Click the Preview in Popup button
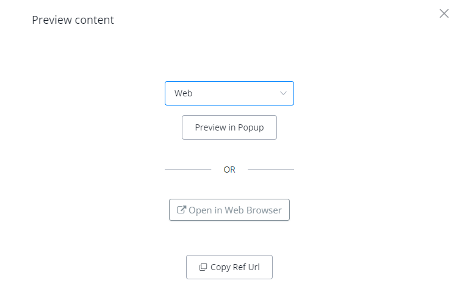This screenshot has width=457, height=286. click(x=229, y=127)
